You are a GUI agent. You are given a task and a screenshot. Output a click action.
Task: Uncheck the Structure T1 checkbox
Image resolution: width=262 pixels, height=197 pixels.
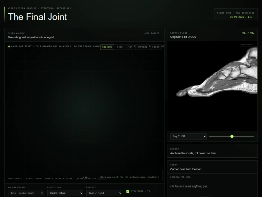[128, 191]
